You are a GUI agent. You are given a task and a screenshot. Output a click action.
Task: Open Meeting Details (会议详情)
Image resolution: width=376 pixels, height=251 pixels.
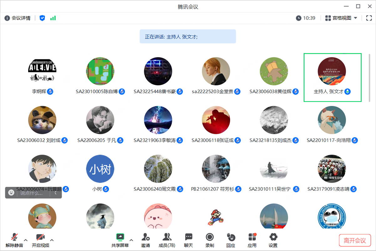coord(18,18)
